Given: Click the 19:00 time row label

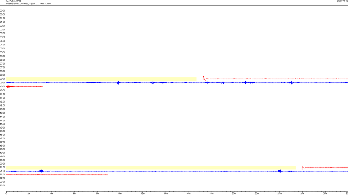Looking at the screenshot, I should point(3,153).
